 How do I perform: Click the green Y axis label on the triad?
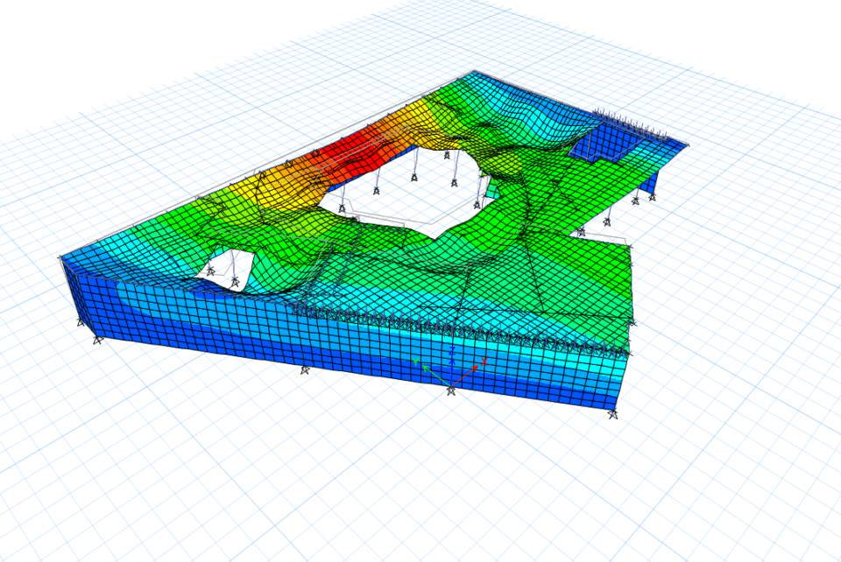coord(416,361)
